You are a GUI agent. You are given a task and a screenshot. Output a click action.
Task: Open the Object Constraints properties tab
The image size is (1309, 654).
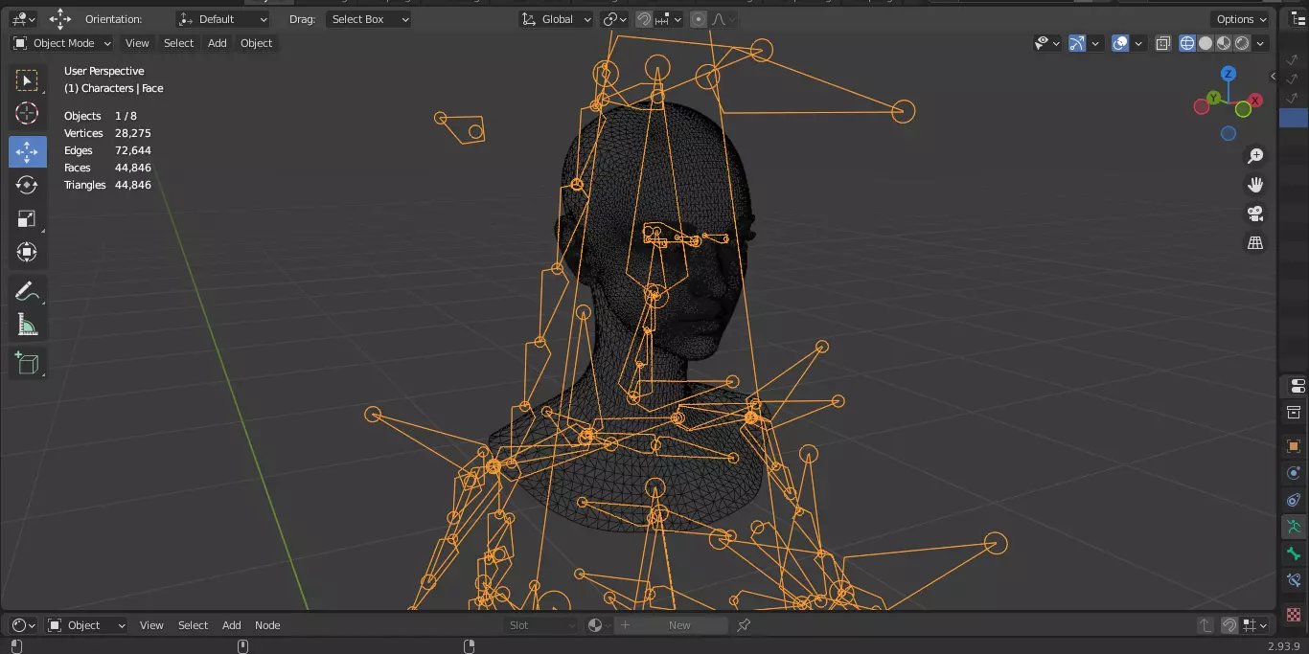[1294, 500]
